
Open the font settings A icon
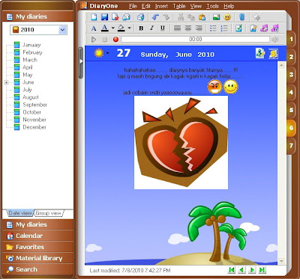click(94, 28)
